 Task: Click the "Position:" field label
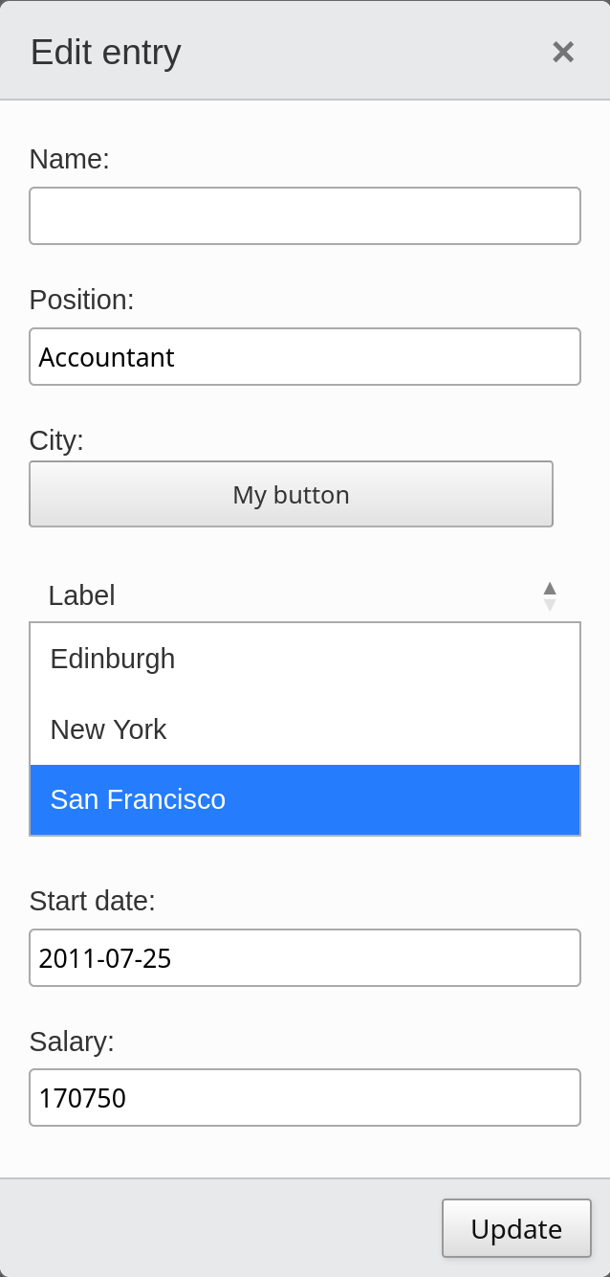coord(82,300)
